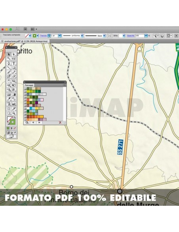Pick the purple swatch in Paesaggi panel
This screenshot has height=232, width=179.
36,102
